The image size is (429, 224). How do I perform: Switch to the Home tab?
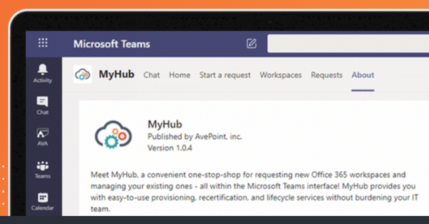tap(179, 75)
